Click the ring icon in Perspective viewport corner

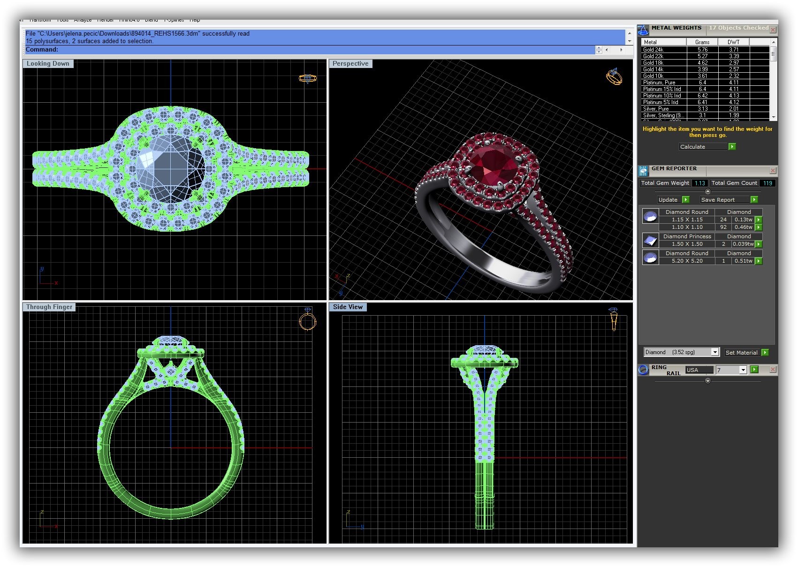[614, 77]
